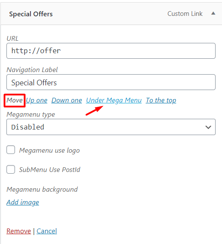Remove the Special Offers menu item
The height and width of the screenshot is (244, 222).
(x=19, y=231)
